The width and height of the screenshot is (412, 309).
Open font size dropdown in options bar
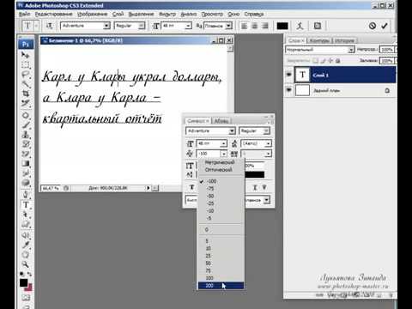pos(188,26)
